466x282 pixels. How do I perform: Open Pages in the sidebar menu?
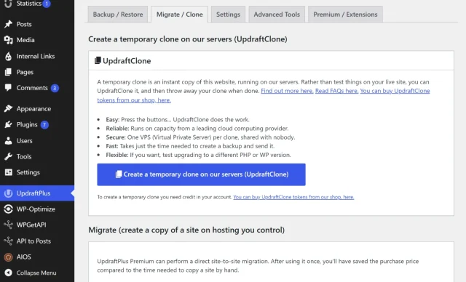[37, 72]
